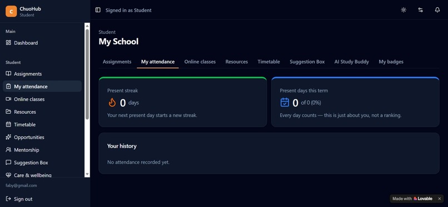Click the Suggestion Box chat icon
This screenshot has width=448, height=207.
(x=8, y=162)
